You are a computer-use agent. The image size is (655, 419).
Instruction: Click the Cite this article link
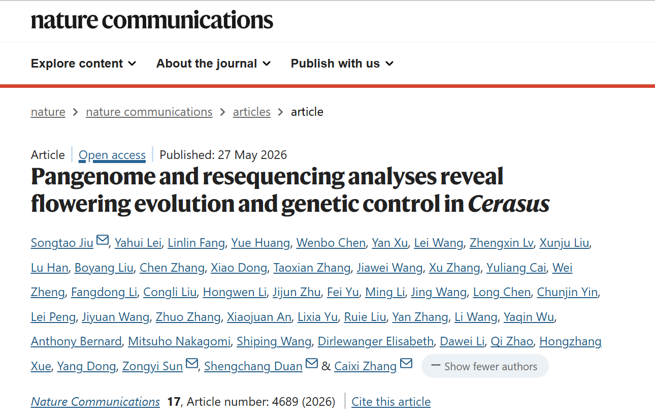391,402
